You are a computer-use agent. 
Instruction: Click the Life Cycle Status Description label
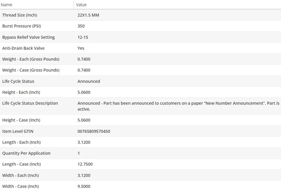coord(30,103)
